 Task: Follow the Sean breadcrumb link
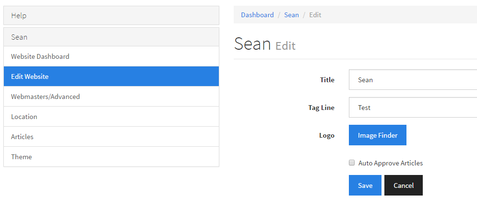click(x=291, y=15)
